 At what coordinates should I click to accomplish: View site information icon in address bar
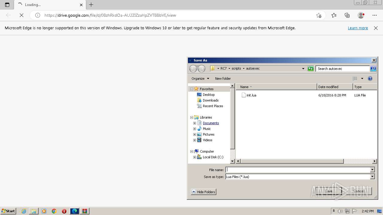click(x=38, y=15)
